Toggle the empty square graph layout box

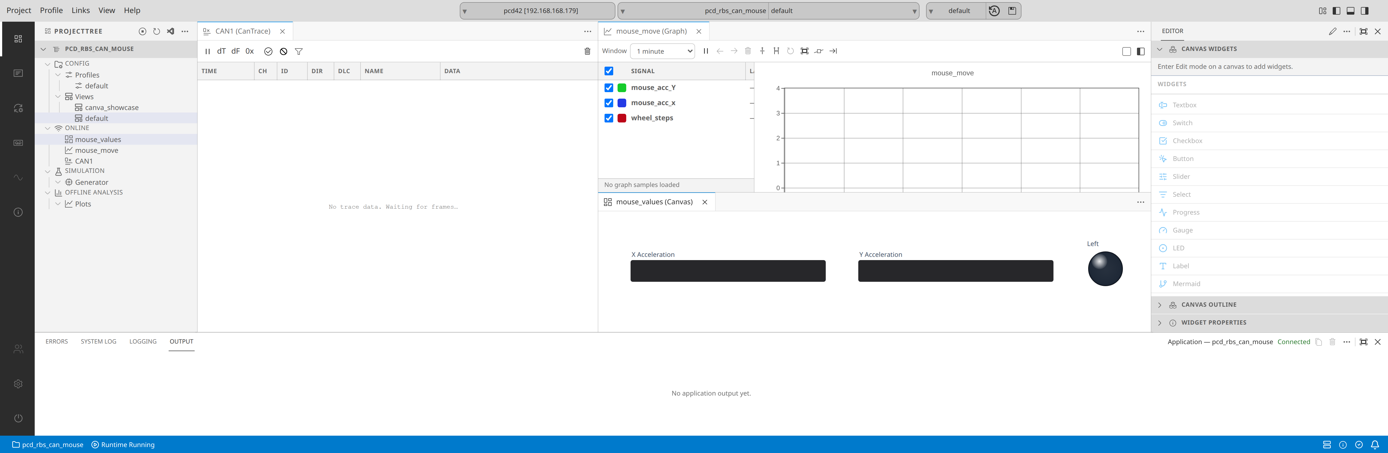[1126, 51]
